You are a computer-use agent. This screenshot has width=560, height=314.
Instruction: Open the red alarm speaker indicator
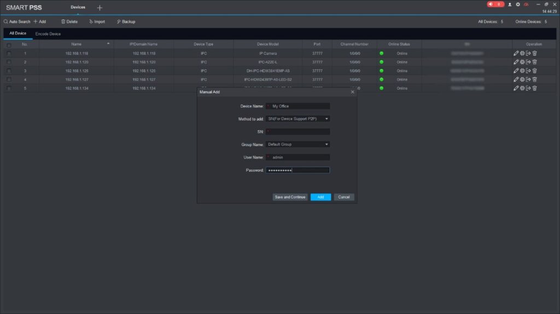(x=495, y=4)
